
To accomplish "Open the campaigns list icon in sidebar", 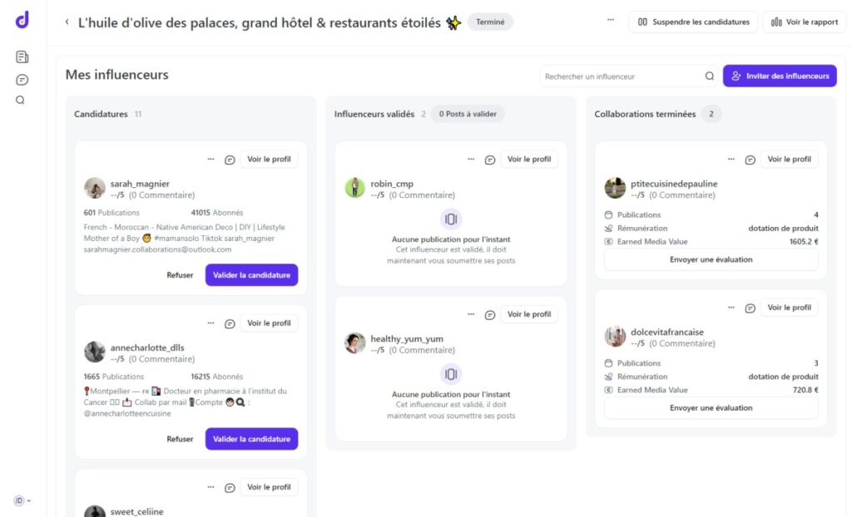I will pyautogui.click(x=22, y=57).
